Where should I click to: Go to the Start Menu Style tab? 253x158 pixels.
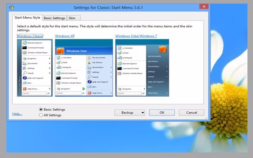pyautogui.click(x=27, y=18)
